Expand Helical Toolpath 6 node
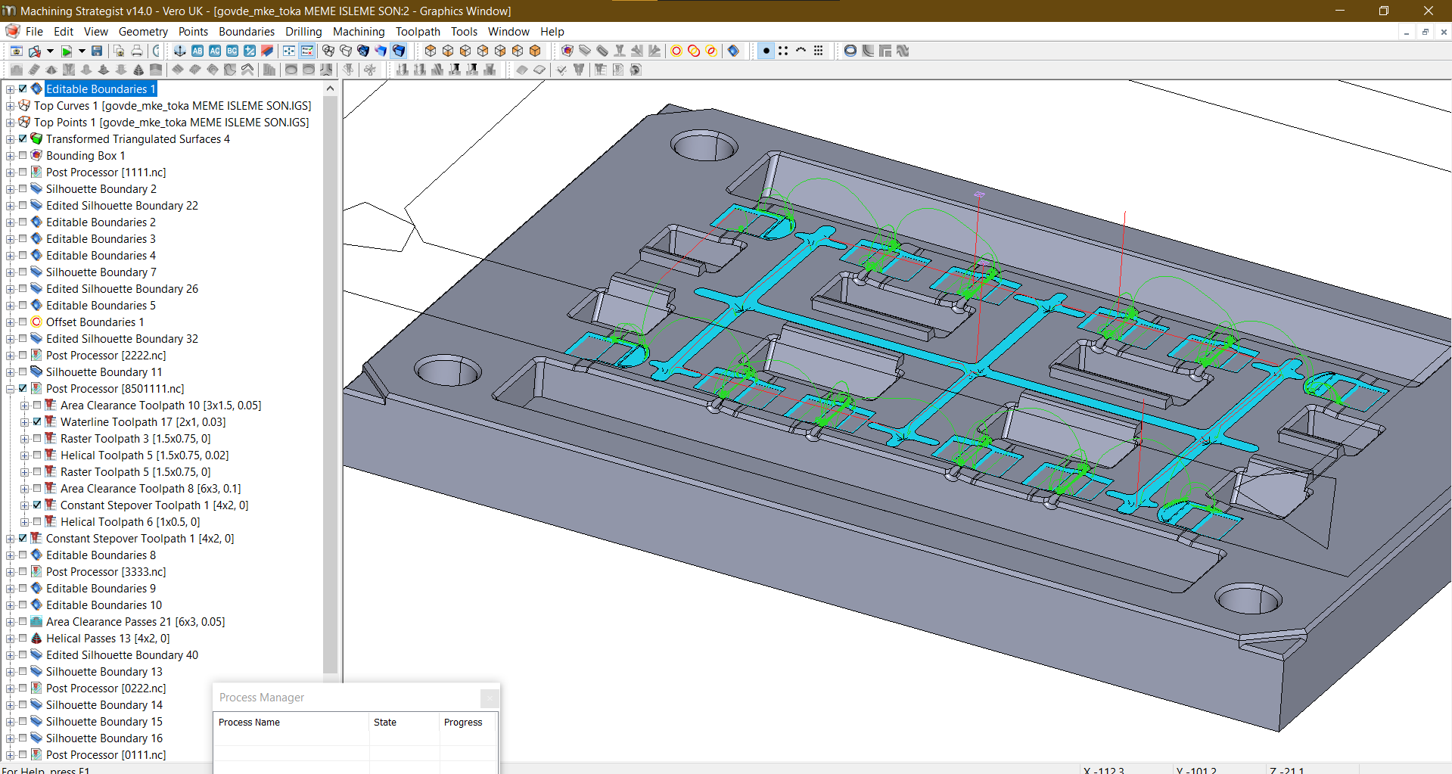Viewport: 1452px width, 774px height. click(25, 522)
